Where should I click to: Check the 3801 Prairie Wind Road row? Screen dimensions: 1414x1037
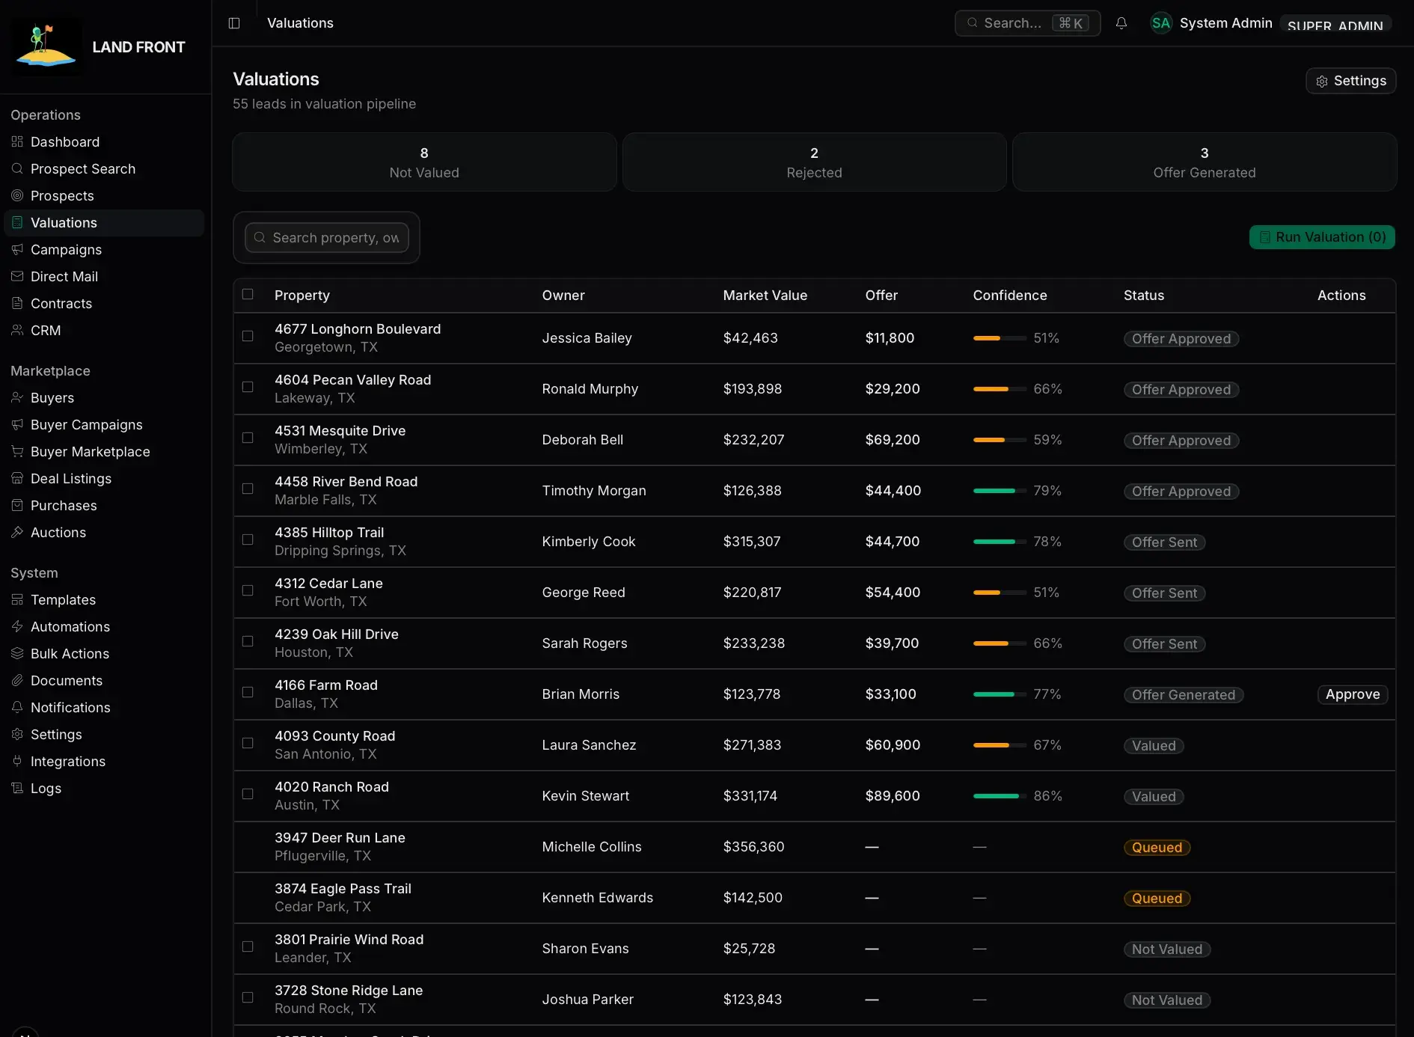248,946
